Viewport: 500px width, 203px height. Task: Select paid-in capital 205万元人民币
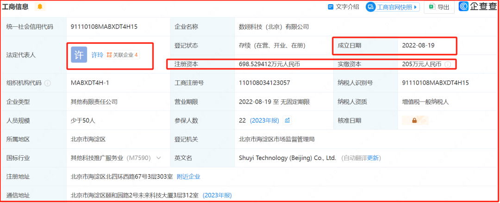422,64
